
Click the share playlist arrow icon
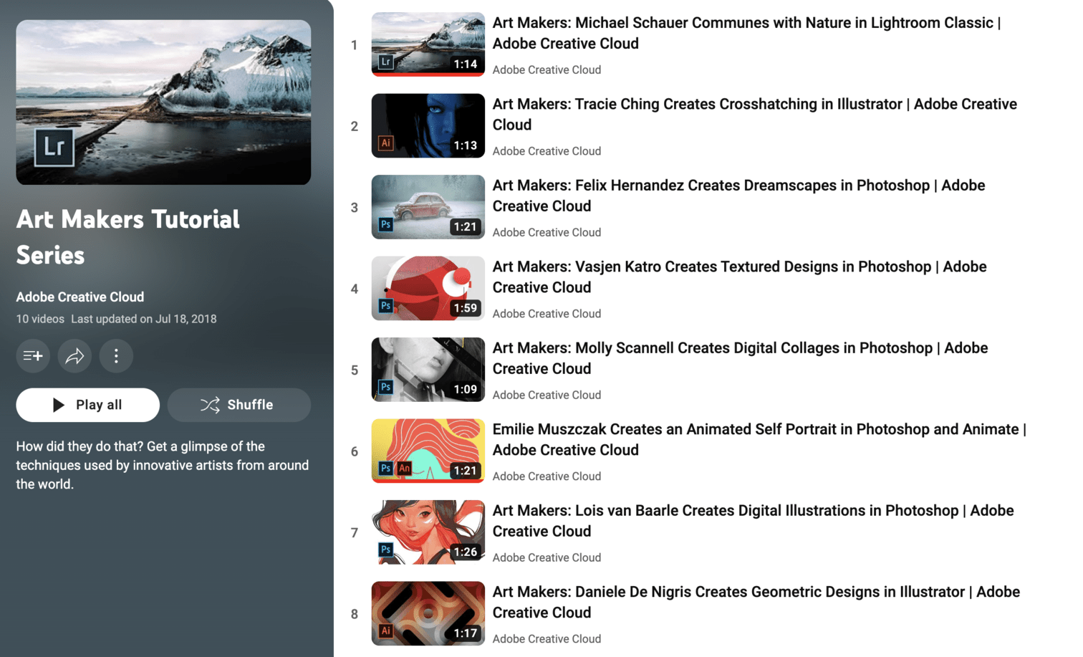click(x=74, y=356)
